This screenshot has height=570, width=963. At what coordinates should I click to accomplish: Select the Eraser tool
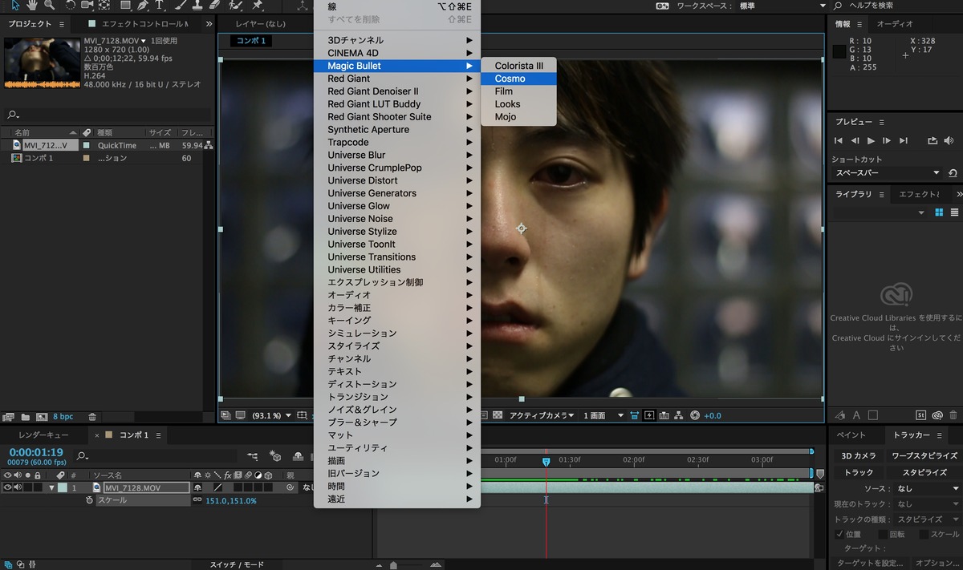click(x=214, y=5)
